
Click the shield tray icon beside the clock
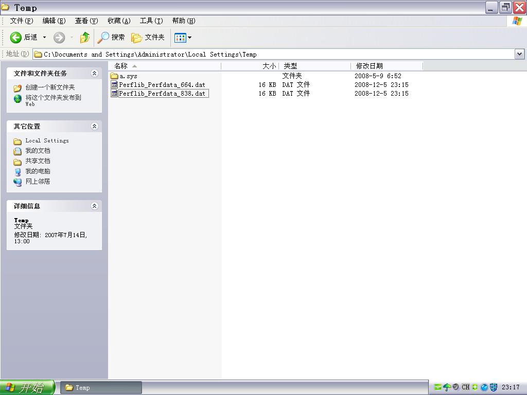pyautogui.click(x=494, y=387)
